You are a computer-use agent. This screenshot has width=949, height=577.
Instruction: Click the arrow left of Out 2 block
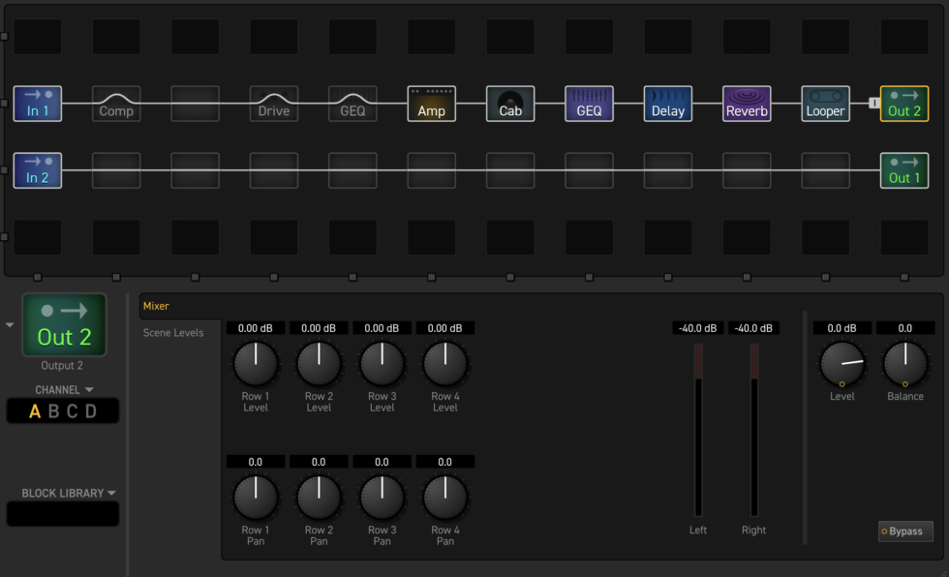pyautogui.click(x=11, y=325)
